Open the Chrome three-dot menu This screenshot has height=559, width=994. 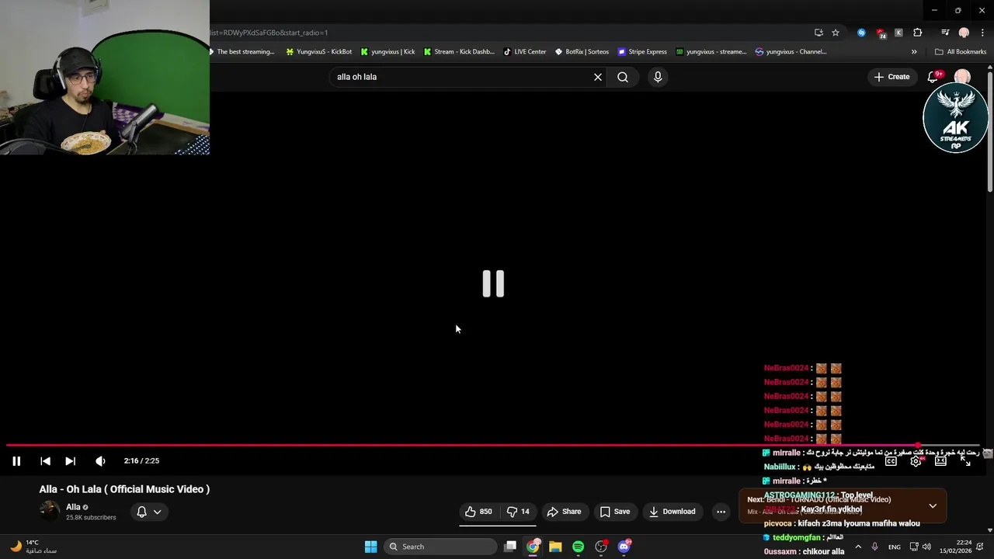pos(982,33)
